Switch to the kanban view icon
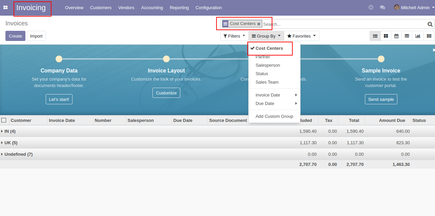This screenshot has height=216, width=435. (386, 36)
